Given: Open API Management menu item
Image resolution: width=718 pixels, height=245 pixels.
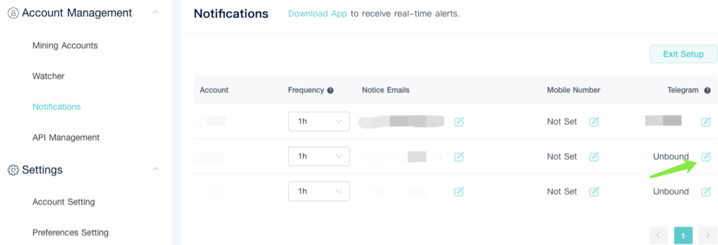Looking at the screenshot, I should pyautogui.click(x=66, y=138).
